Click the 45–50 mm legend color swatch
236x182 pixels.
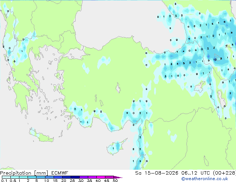pos(109,177)
